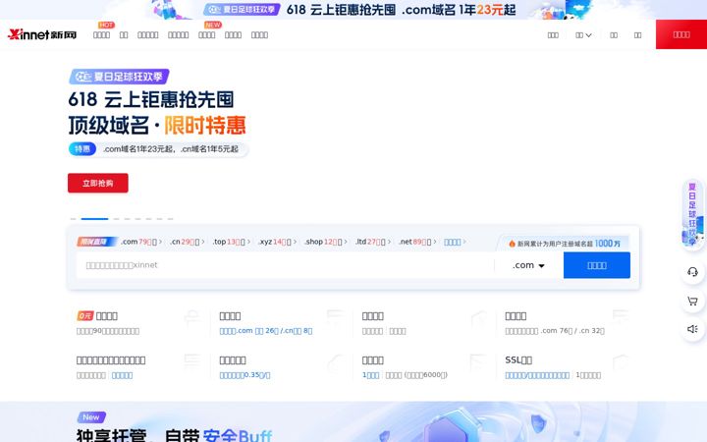Screen dimensions: 707x442
Task: Open the nav item tagged HOT
Action: (101, 35)
